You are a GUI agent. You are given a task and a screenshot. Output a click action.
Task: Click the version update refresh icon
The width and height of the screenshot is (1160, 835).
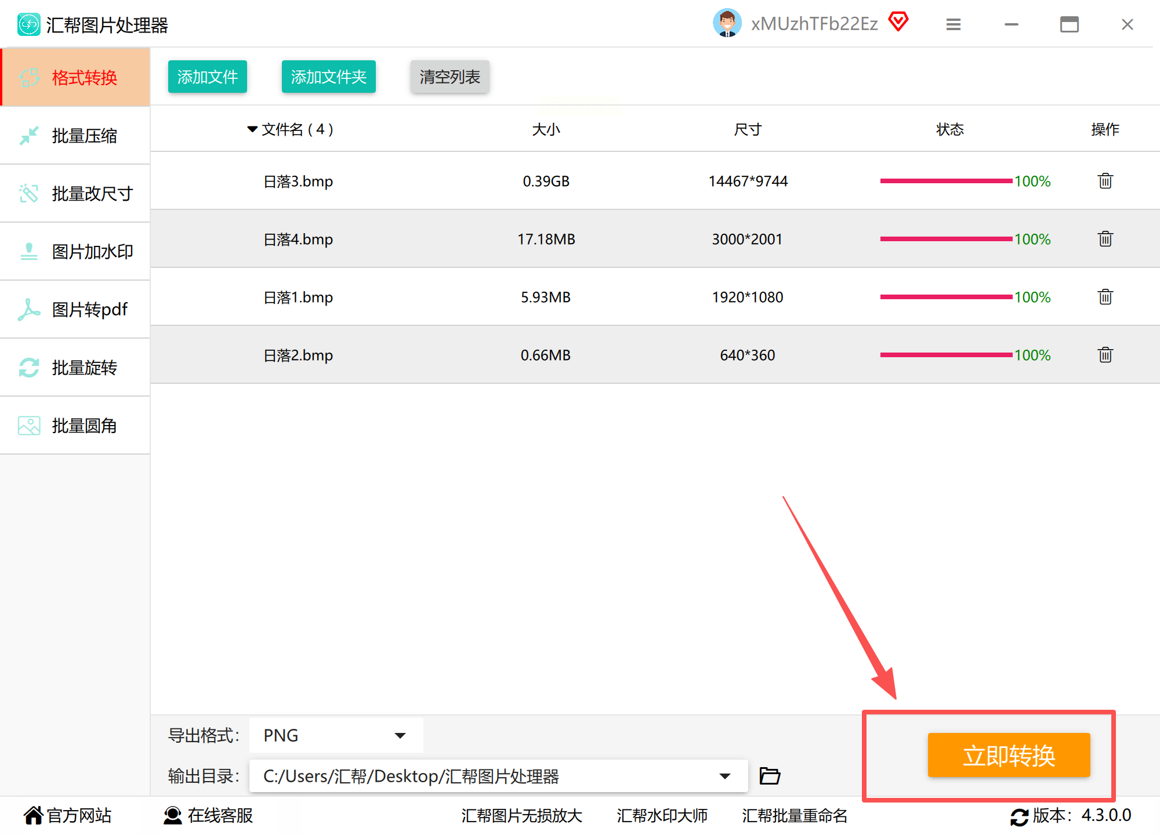coord(1019,816)
